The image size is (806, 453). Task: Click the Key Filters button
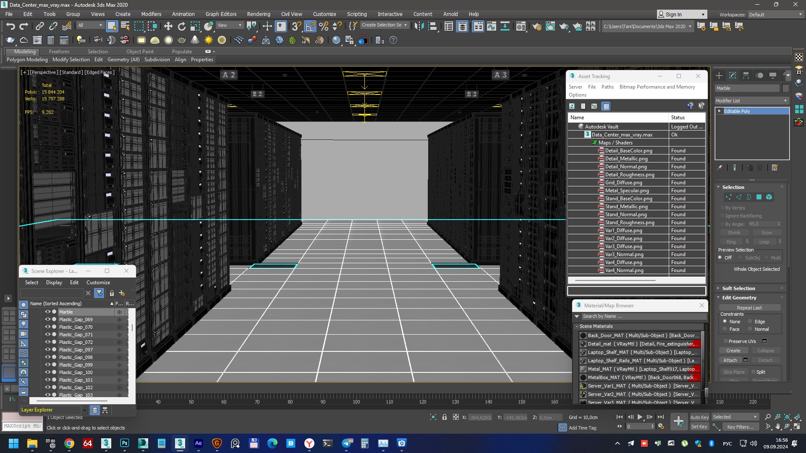coord(740,427)
